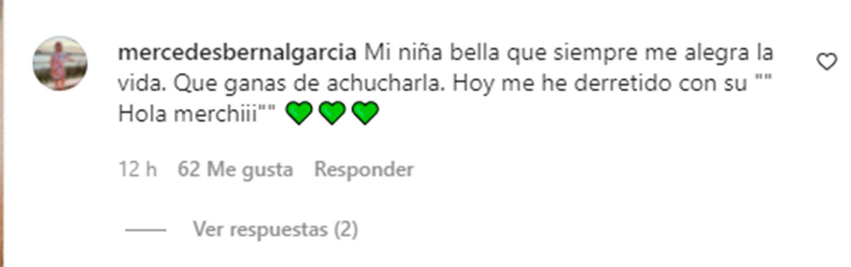Click the first green heart emoji
Viewport: 851px width, 267px height.
click(x=299, y=113)
